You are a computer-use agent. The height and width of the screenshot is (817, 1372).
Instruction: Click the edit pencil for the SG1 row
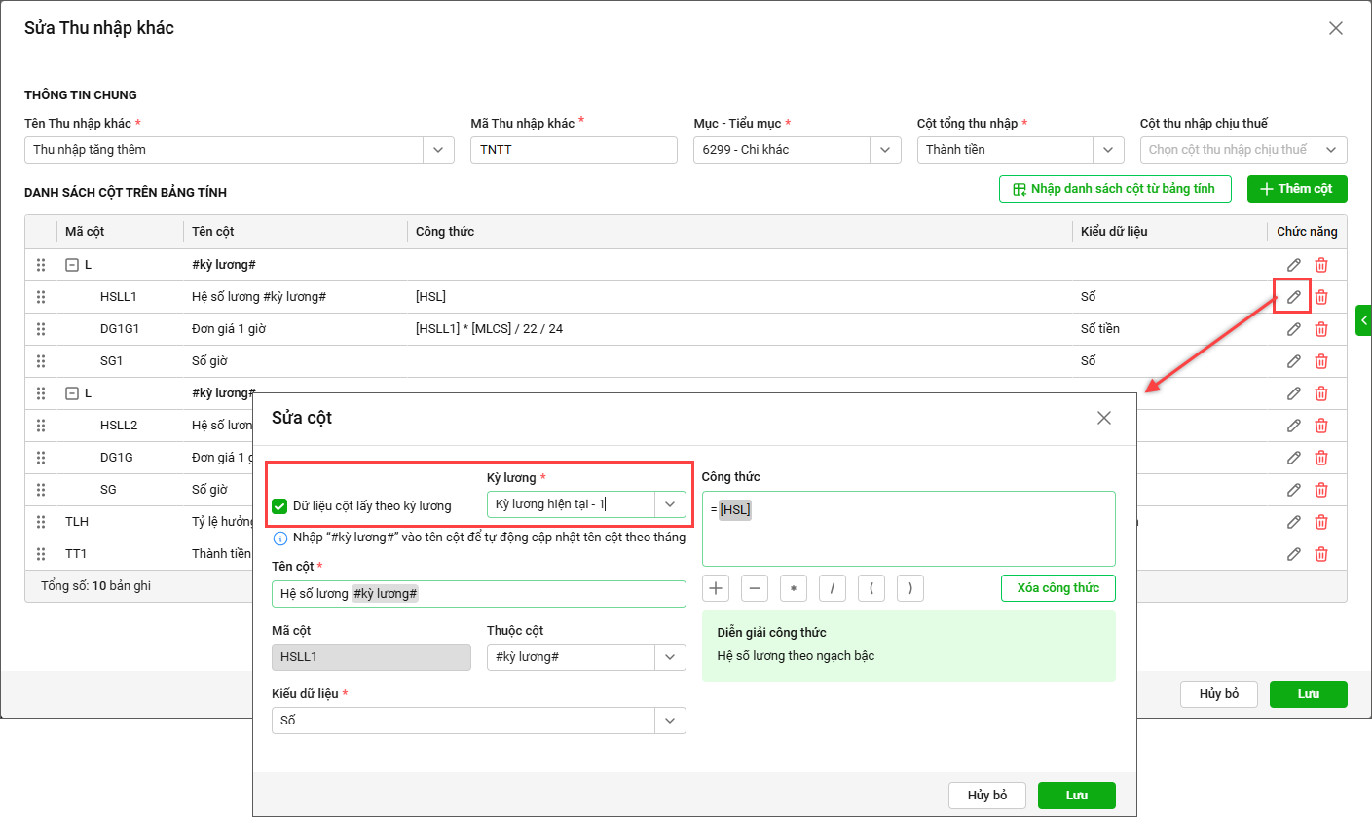click(x=1293, y=361)
